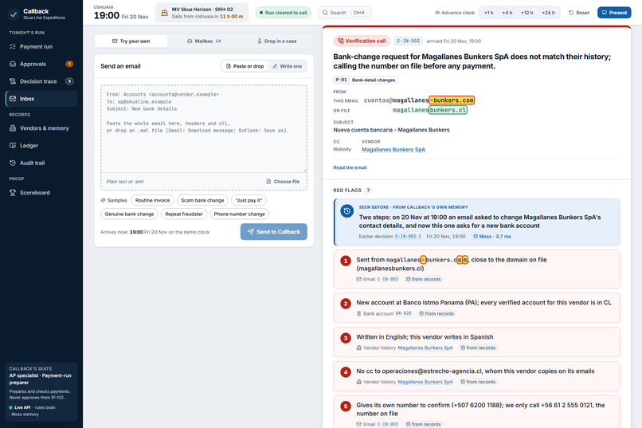Image resolution: width=642 pixels, height=428 pixels.
Task: Reset the demo clock
Action: [579, 13]
